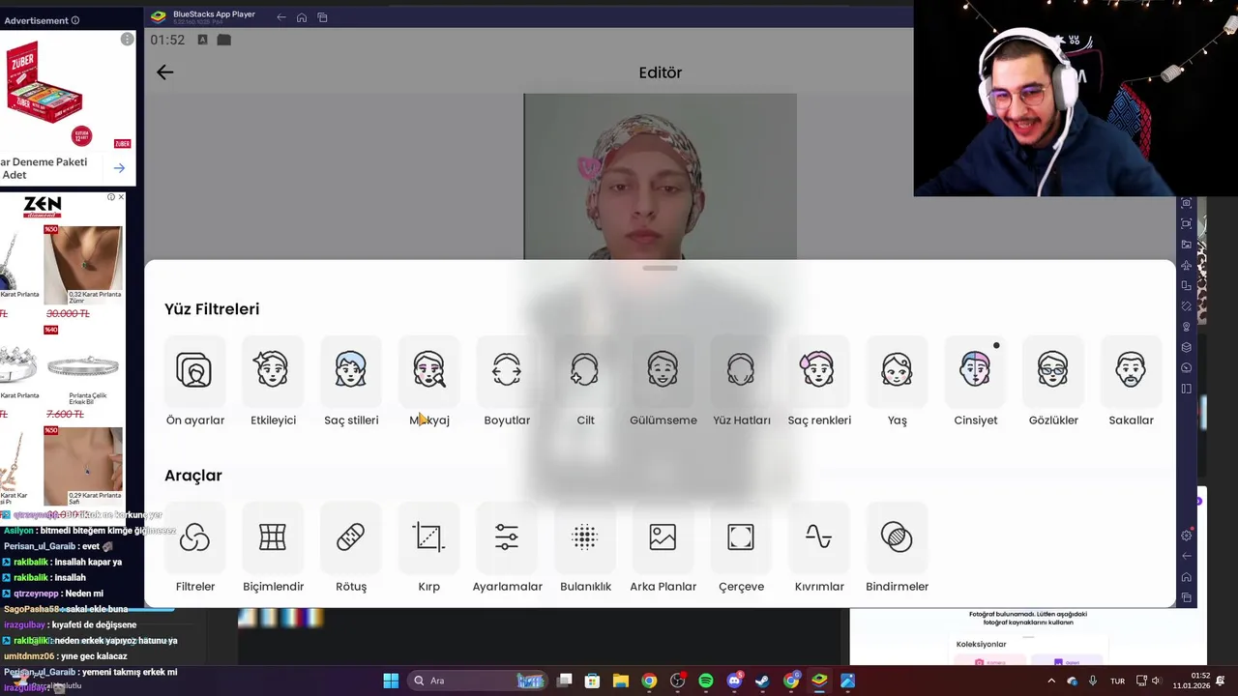Open Ayarlamalar adjustments
Viewport: 1238px width, 696px height.
(x=507, y=547)
